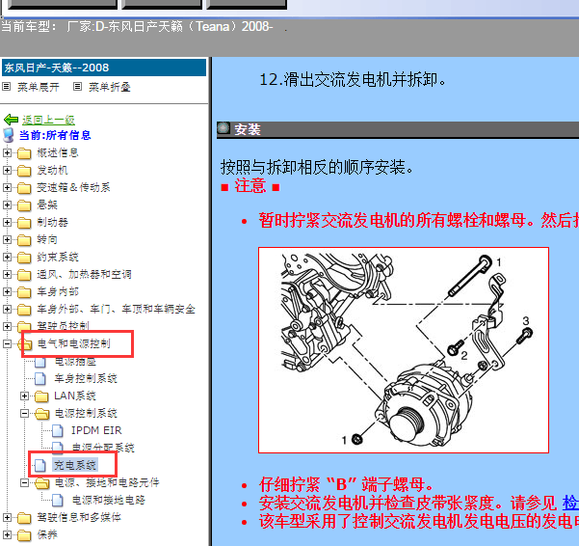This screenshot has width=579, height=546.
Task: Click the 菜单折叠 collapse-all icon
Action: [77, 87]
